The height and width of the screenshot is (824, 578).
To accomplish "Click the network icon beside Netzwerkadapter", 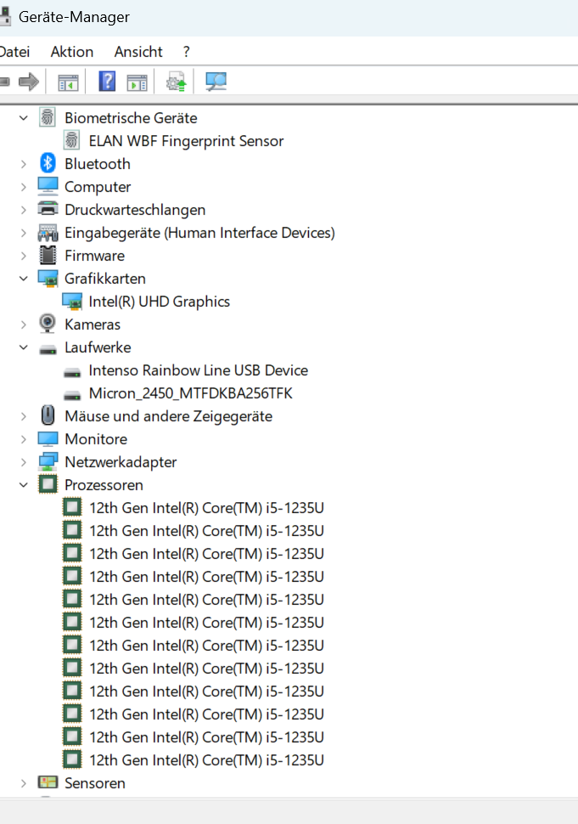I will pyautogui.click(x=48, y=461).
